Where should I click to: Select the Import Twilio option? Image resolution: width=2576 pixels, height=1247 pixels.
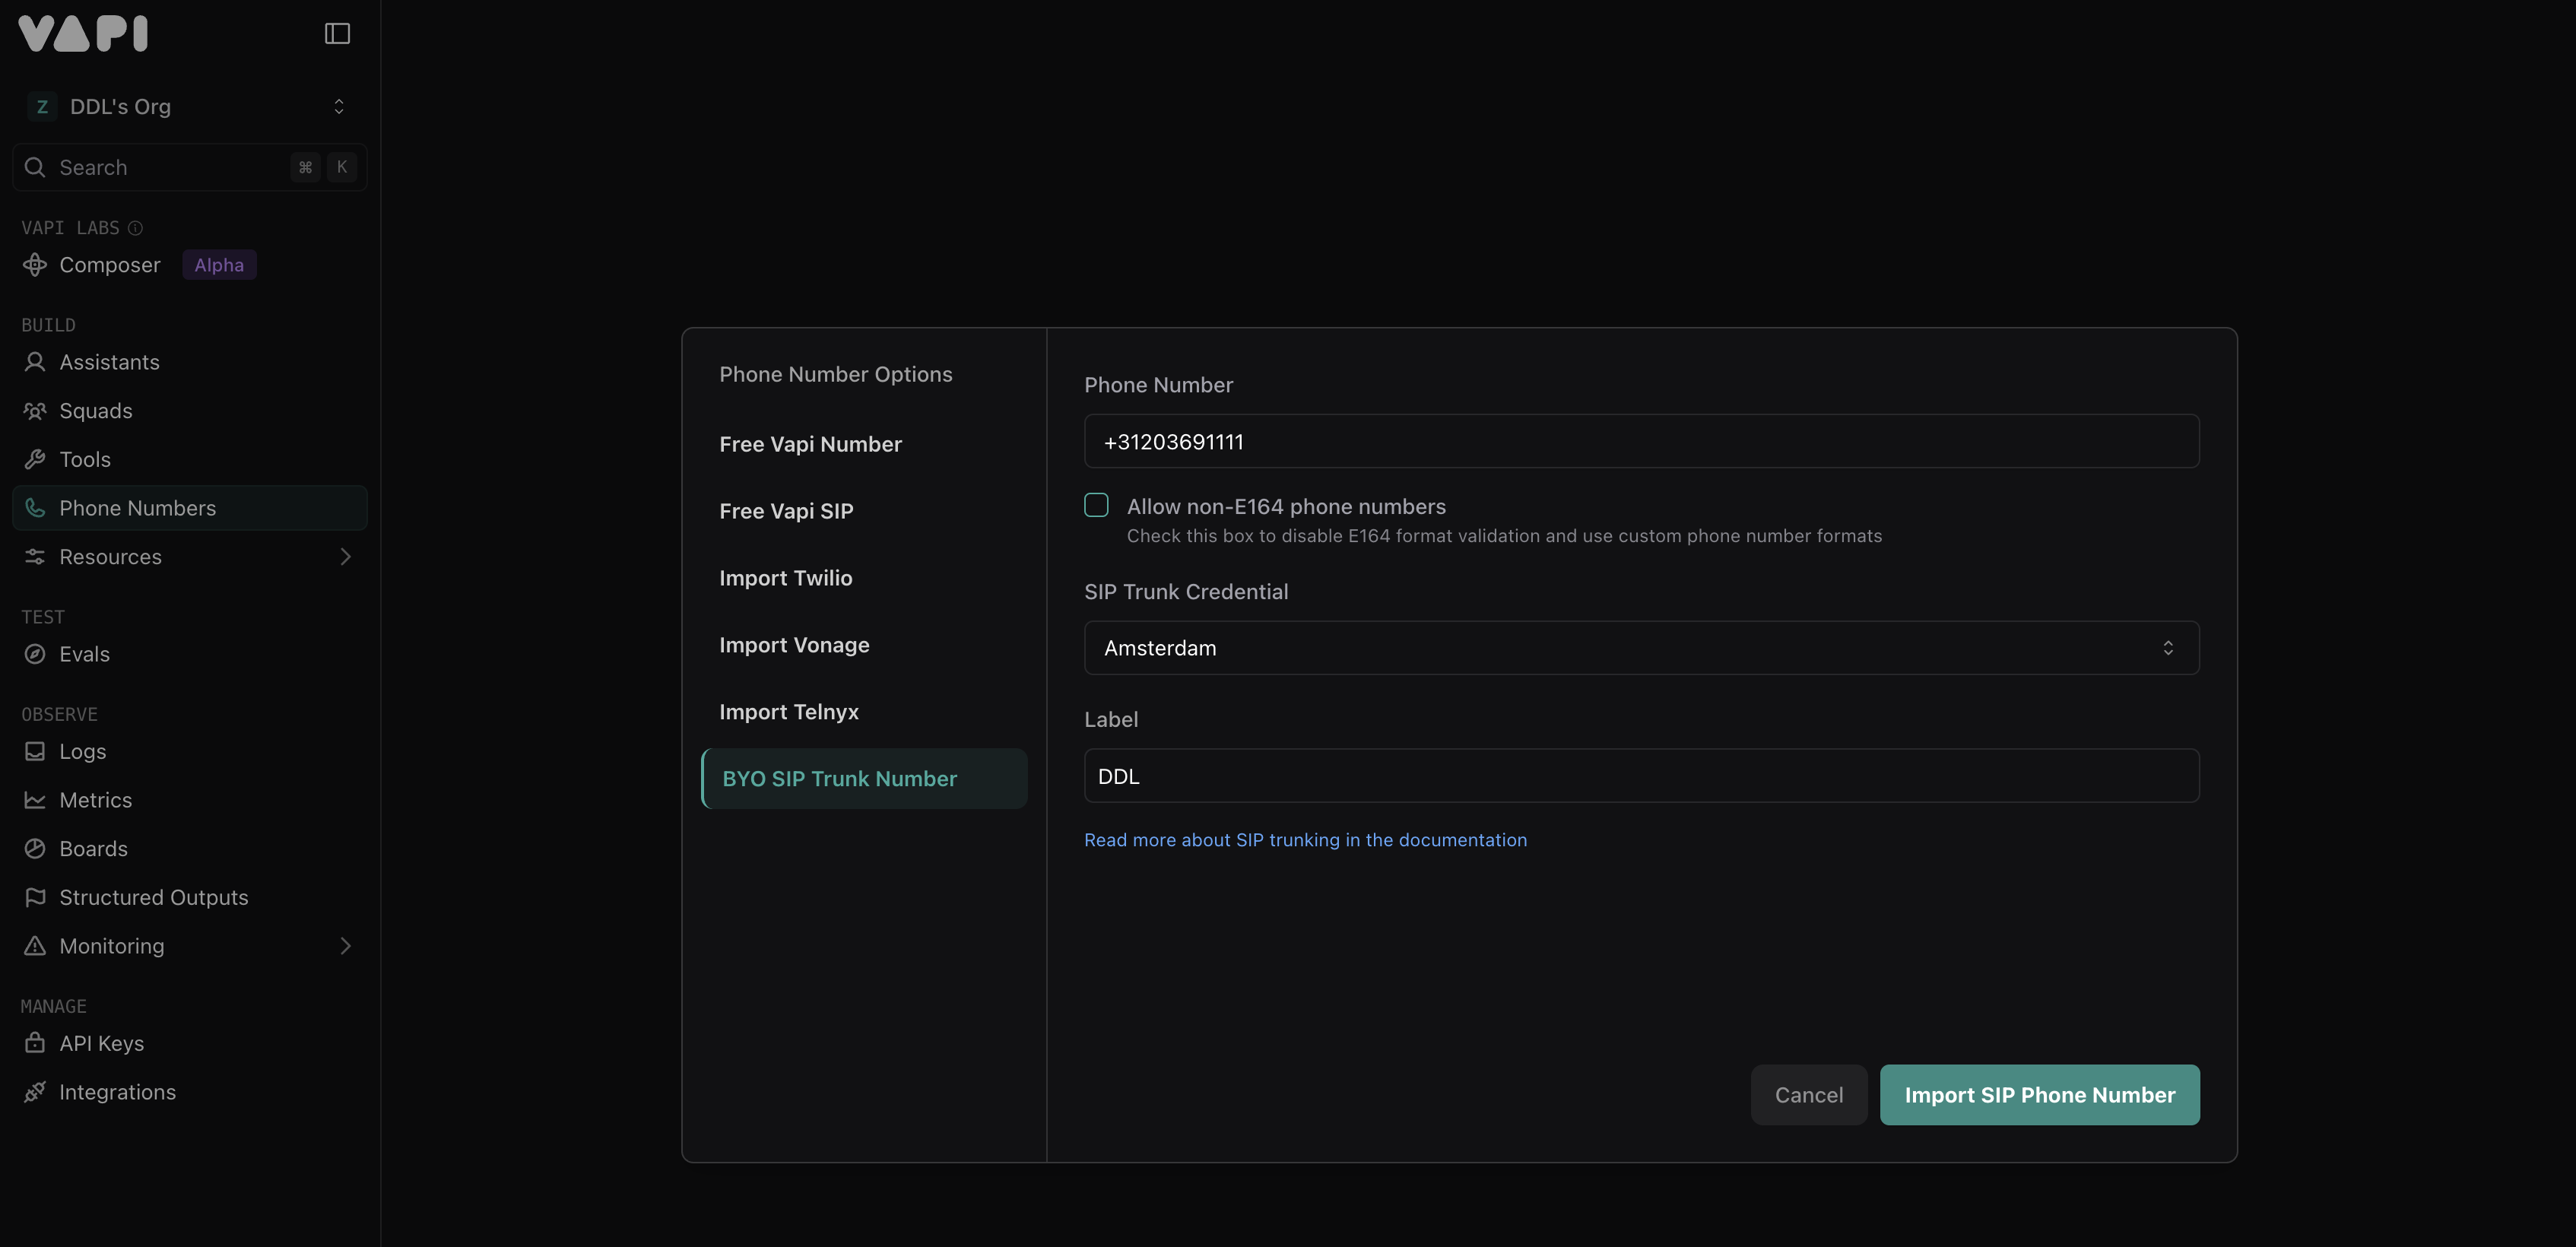(786, 578)
